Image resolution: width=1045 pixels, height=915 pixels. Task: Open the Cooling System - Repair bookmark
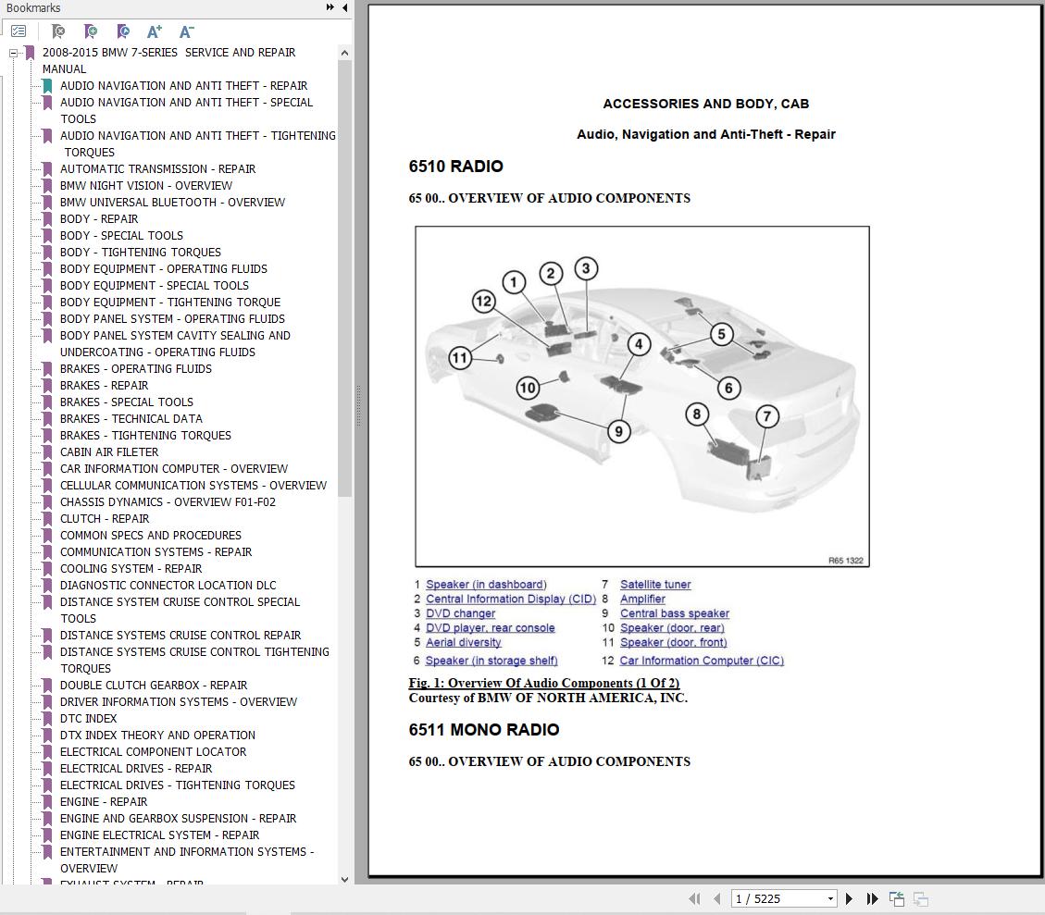click(131, 569)
